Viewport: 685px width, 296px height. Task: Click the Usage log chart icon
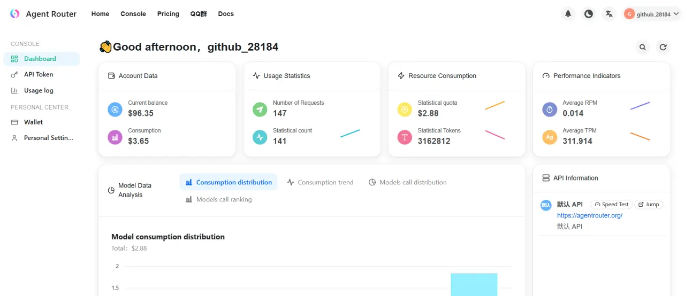click(x=14, y=90)
